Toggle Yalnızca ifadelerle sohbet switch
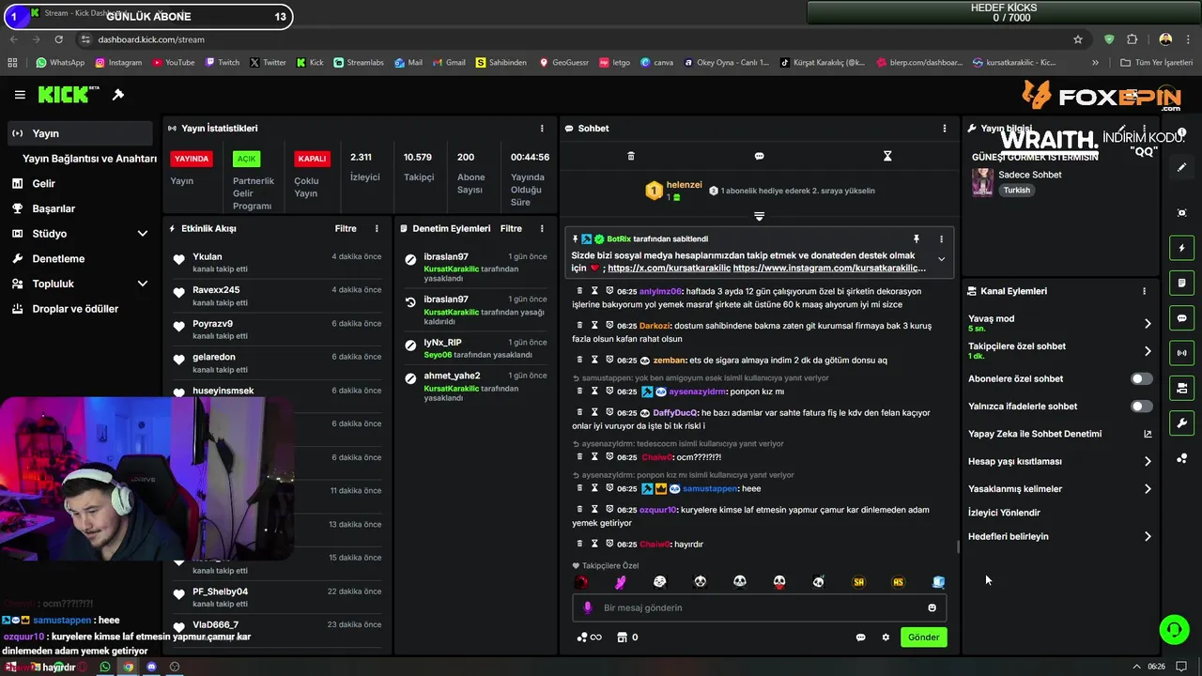Viewport: 1202px width, 676px height. point(1141,407)
